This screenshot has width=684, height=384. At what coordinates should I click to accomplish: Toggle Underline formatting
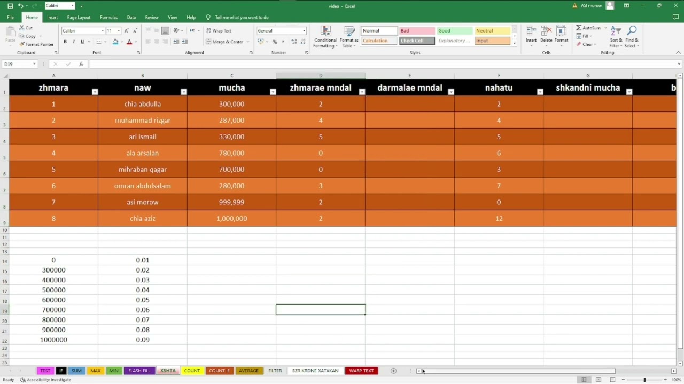click(x=82, y=42)
